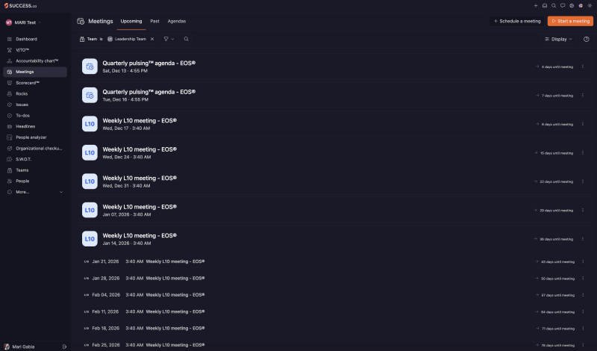Click the plus icon in top bar
Screen dimensions: 597x351
[536, 6]
